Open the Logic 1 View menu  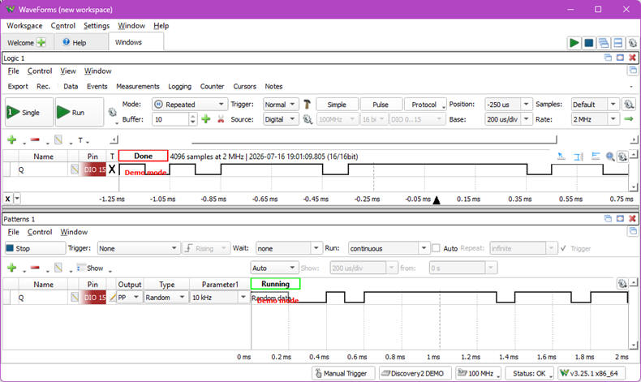tap(68, 71)
